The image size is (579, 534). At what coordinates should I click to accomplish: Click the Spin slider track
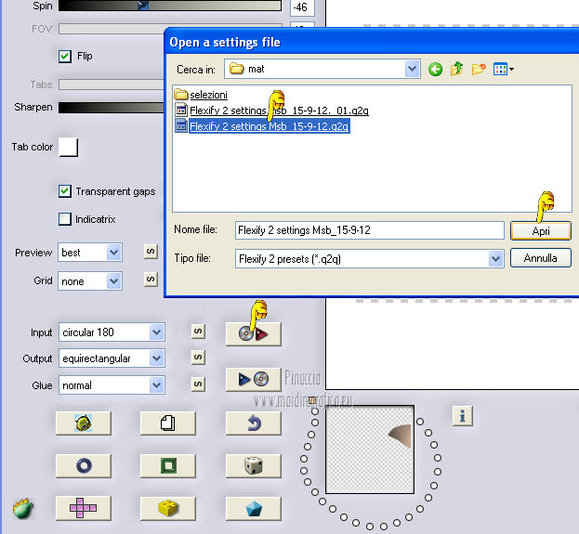[x=170, y=6]
